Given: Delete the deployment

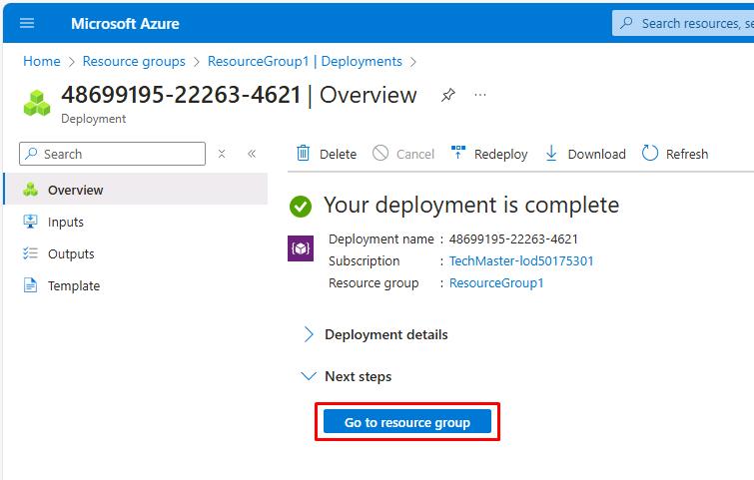Looking at the screenshot, I should coord(327,154).
